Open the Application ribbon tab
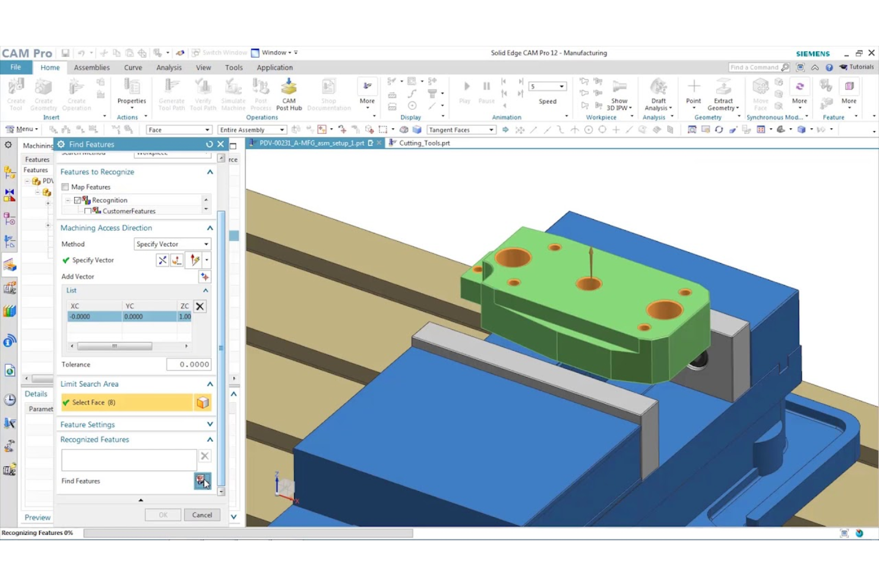This screenshot has width=879, height=586. coord(274,68)
